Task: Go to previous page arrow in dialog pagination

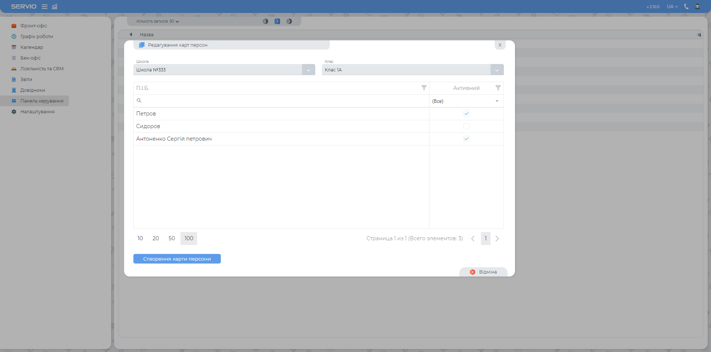Action: [473, 239]
